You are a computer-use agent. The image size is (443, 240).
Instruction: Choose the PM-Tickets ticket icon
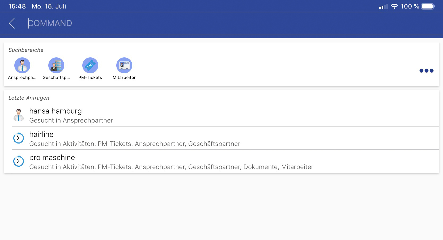(90, 65)
